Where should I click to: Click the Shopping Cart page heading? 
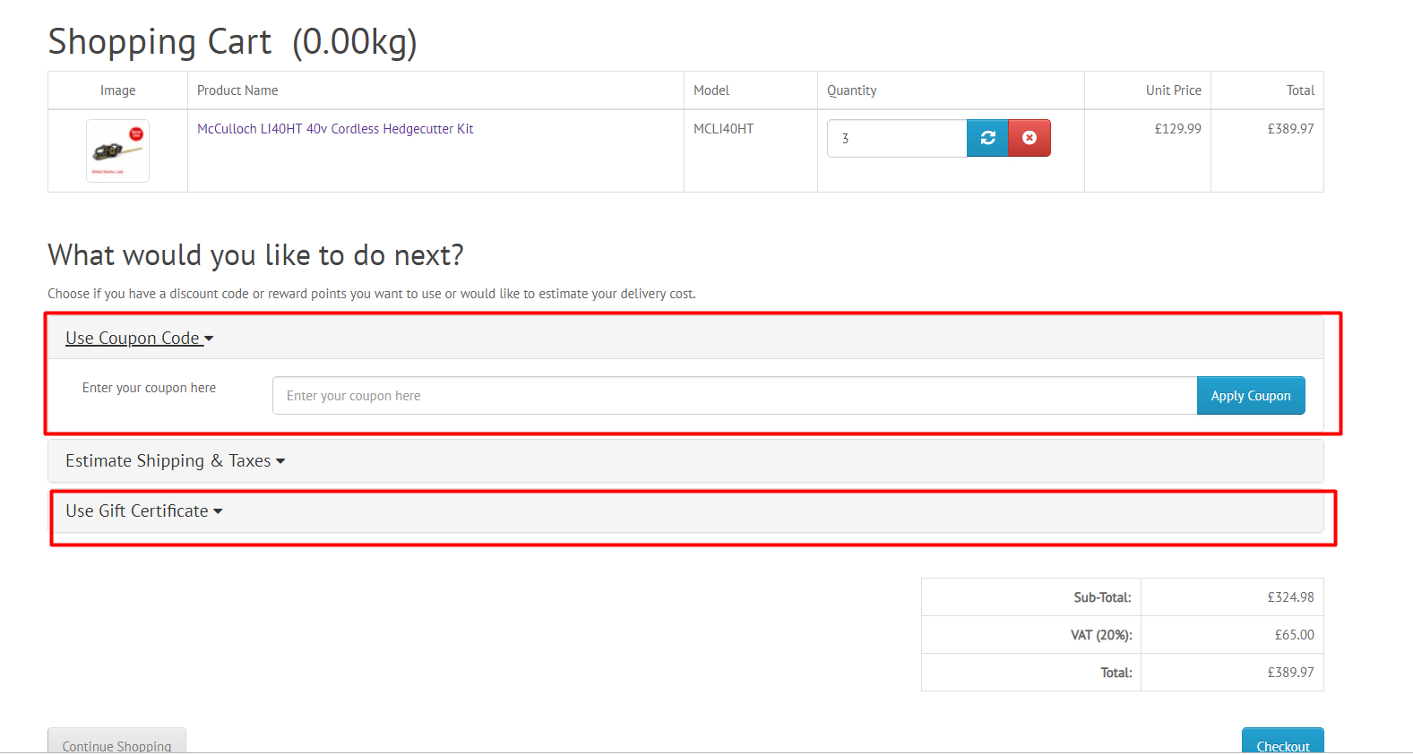232,42
